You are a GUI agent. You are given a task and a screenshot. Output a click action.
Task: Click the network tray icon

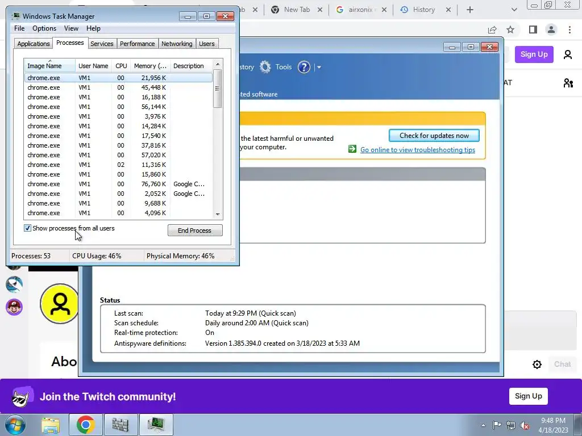[511, 425]
